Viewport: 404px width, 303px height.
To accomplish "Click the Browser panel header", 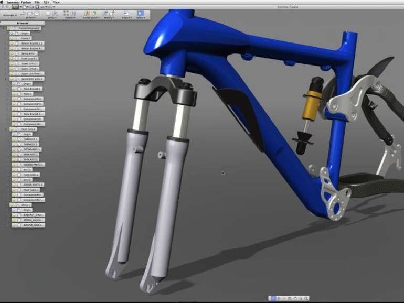I will (23, 23).
